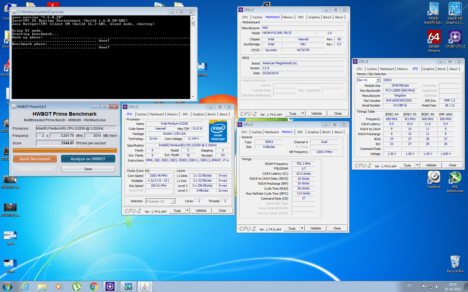Screen dimensions: 468x292
Task: Open Tools dropdown arrow in CPU-Z CPU window
Action: (x=187, y=211)
